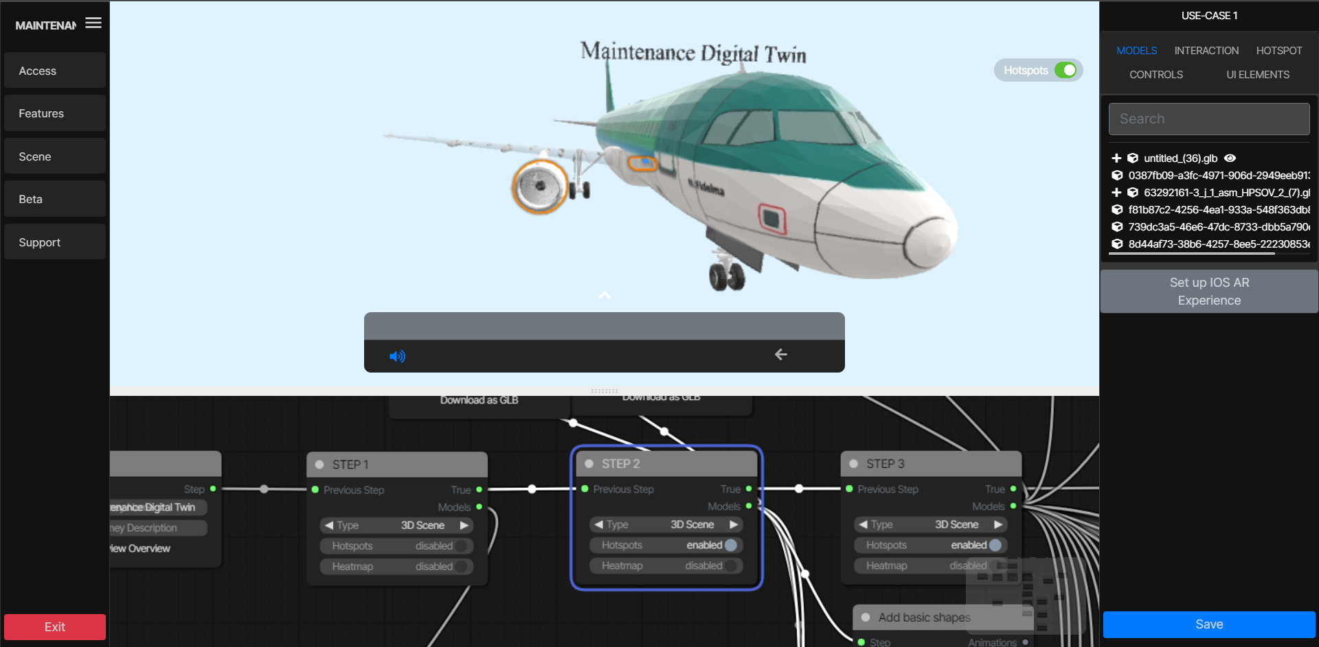Open the UI ELEMENTS tab
This screenshot has width=1319, height=647.
click(1258, 75)
